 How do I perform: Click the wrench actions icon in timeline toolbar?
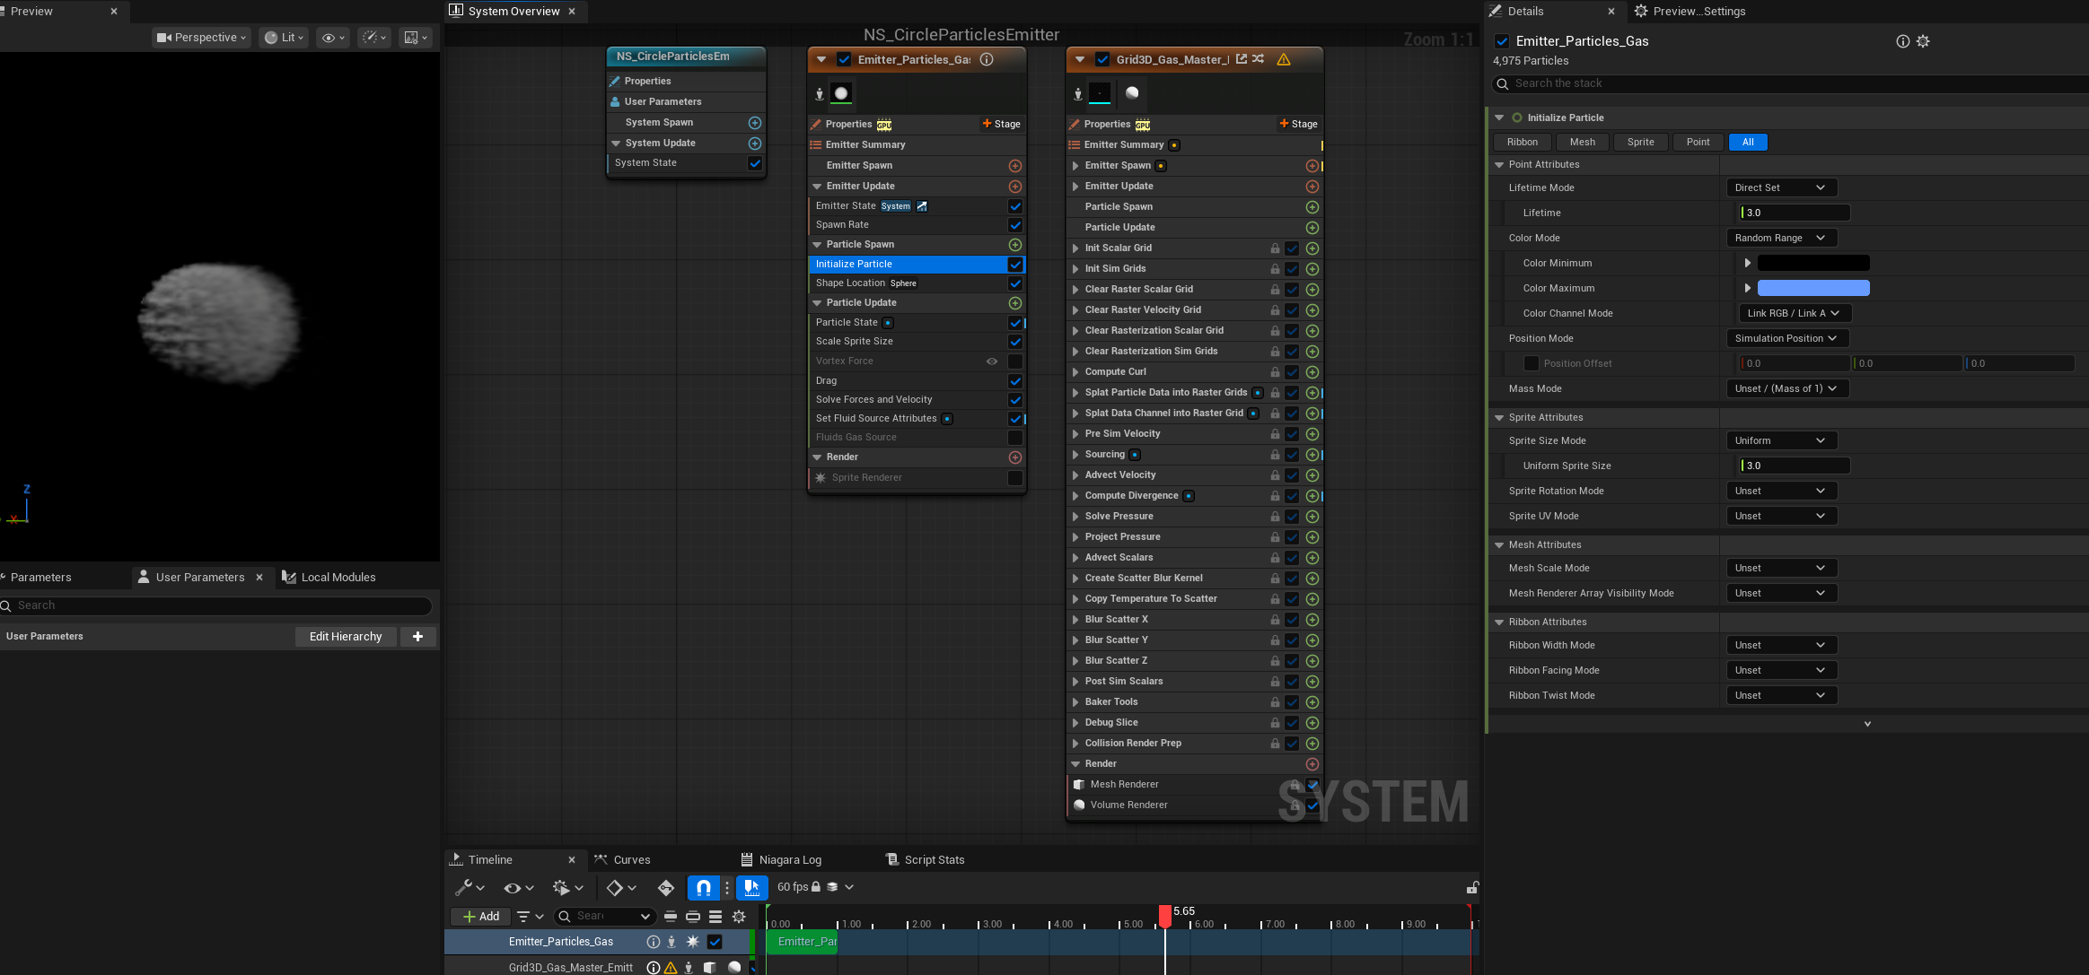464,887
